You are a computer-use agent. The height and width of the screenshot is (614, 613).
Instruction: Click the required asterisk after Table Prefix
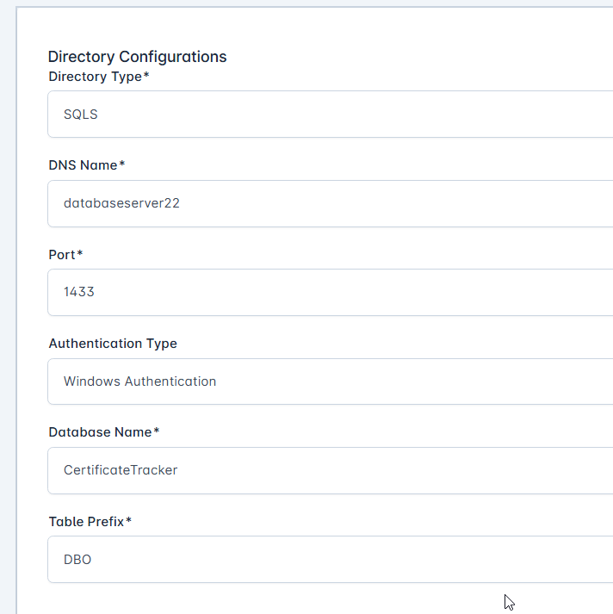click(128, 520)
